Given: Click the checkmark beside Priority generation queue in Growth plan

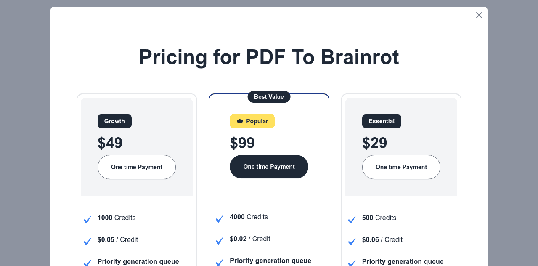Looking at the screenshot, I should pyautogui.click(x=87, y=263).
